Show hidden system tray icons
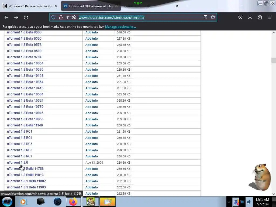The width and height of the screenshot is (276, 207). point(229,202)
